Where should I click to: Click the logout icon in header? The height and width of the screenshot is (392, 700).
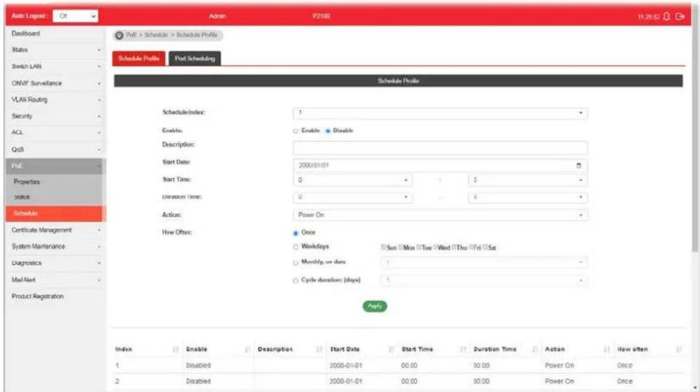(680, 16)
